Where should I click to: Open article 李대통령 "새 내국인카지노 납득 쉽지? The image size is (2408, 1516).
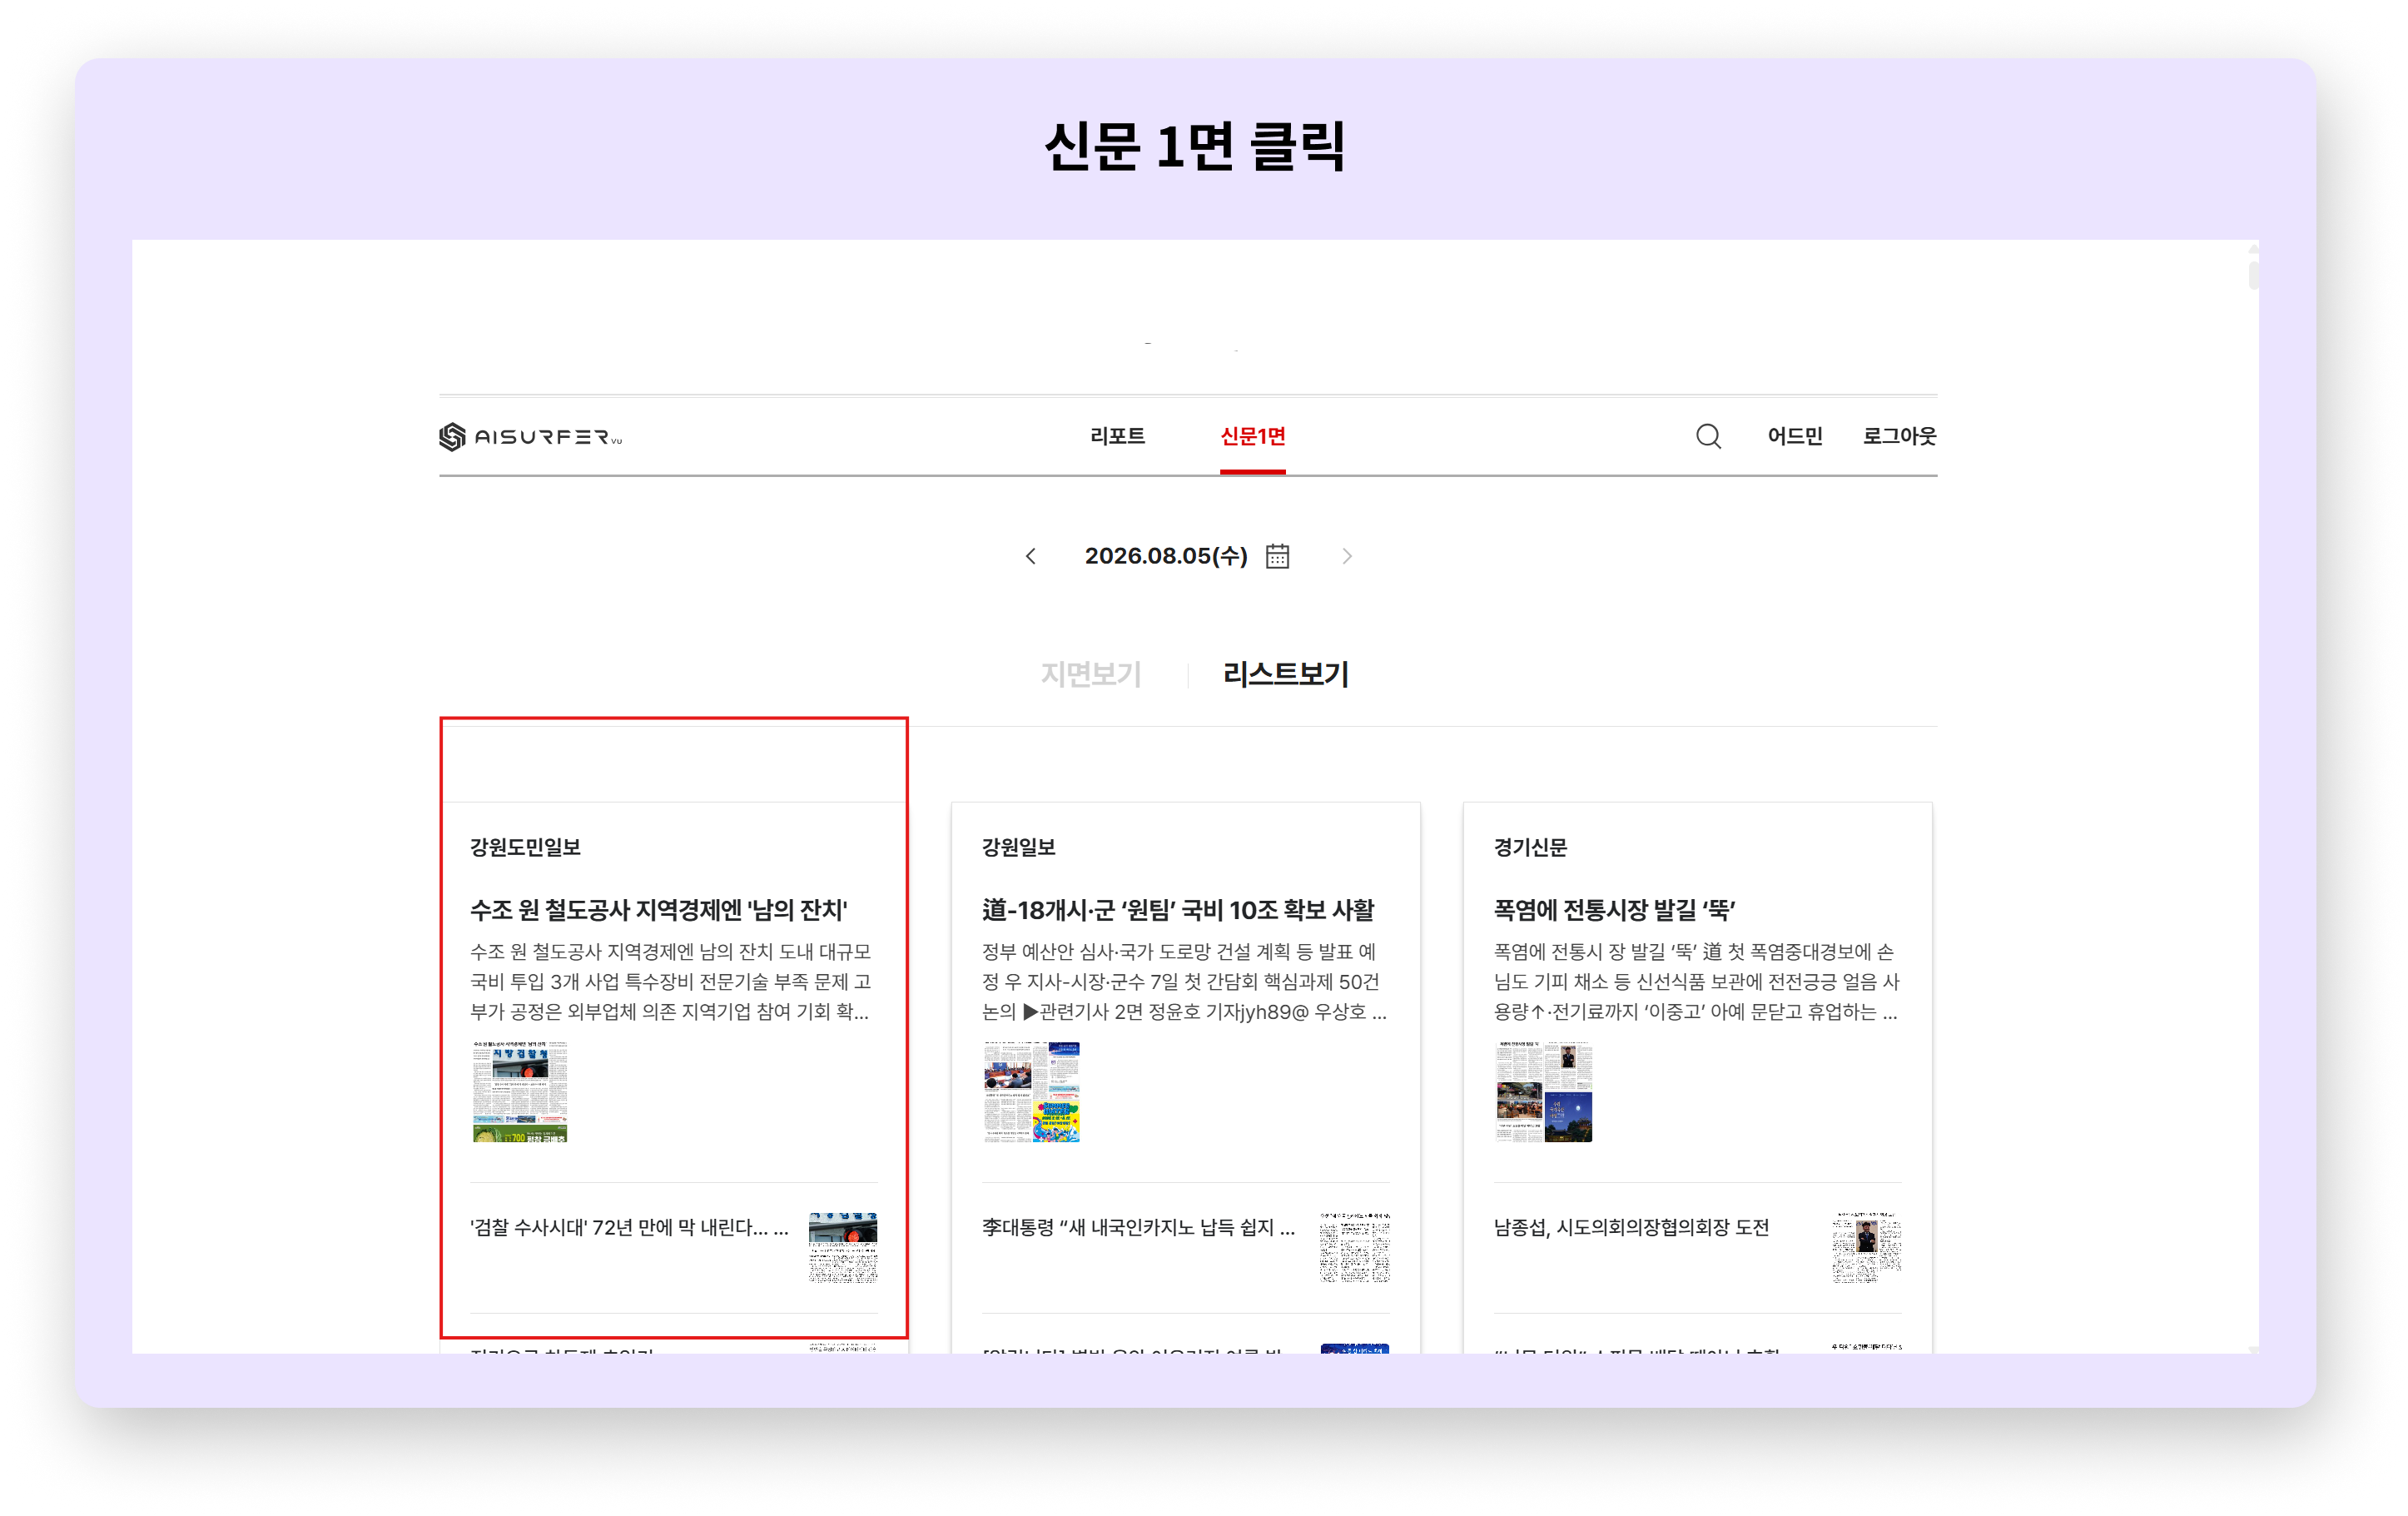[x=1138, y=1227]
